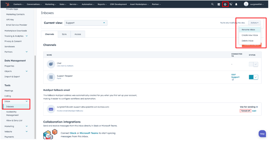This screenshot has height=143, width=270.
Task: Toggle the Chat channel status switch
Action: pos(253,64)
